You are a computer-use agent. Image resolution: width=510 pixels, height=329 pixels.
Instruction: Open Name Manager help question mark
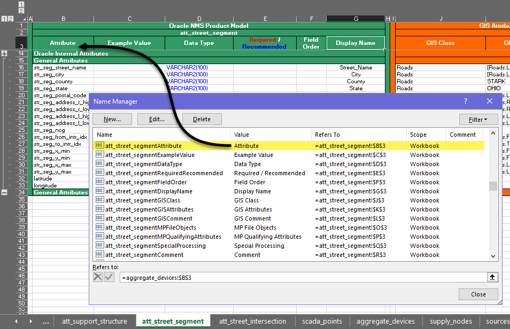[466, 101]
